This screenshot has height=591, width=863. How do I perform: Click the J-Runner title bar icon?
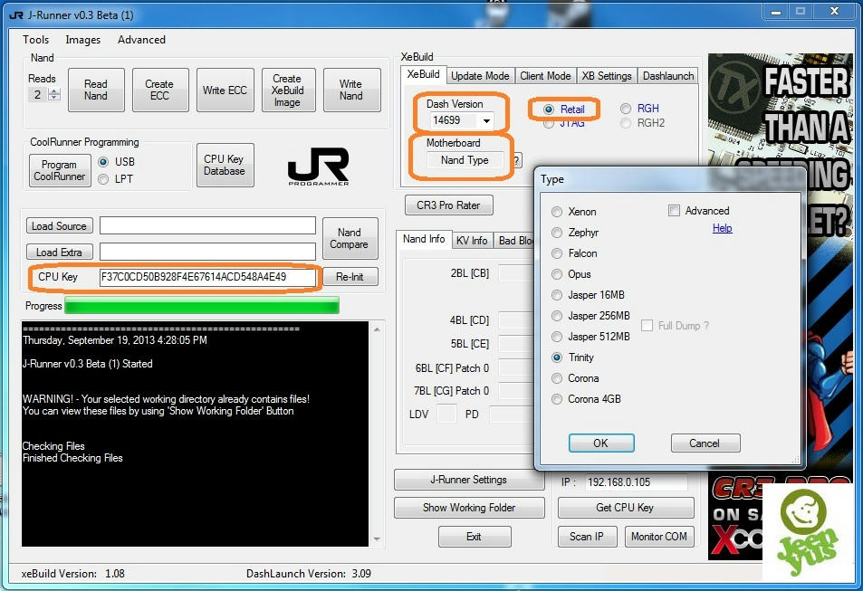[x=15, y=13]
